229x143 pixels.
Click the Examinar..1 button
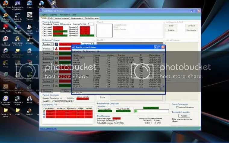click(x=48, y=49)
